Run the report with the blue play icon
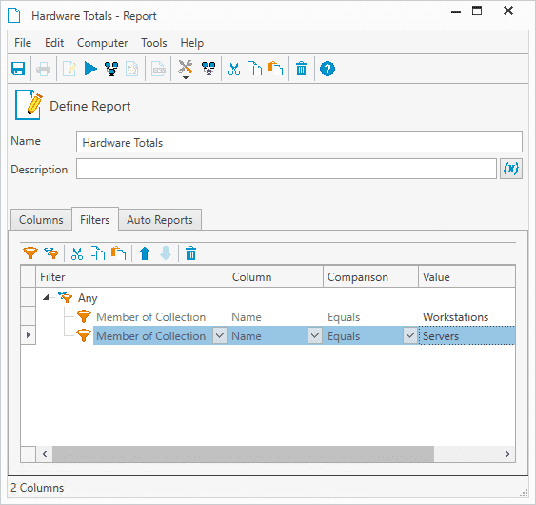 pyautogui.click(x=90, y=69)
